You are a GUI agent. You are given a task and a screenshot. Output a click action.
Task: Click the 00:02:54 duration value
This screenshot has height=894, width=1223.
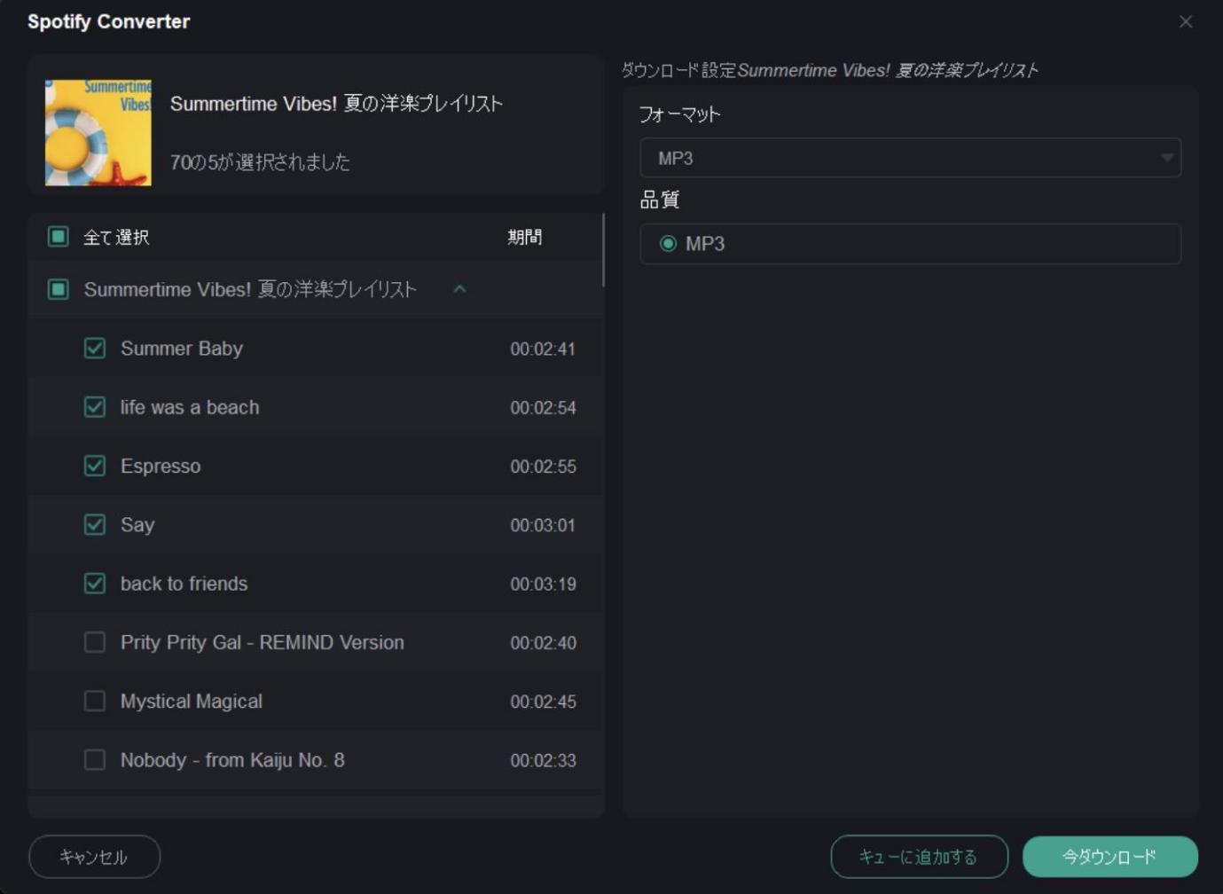click(x=543, y=408)
